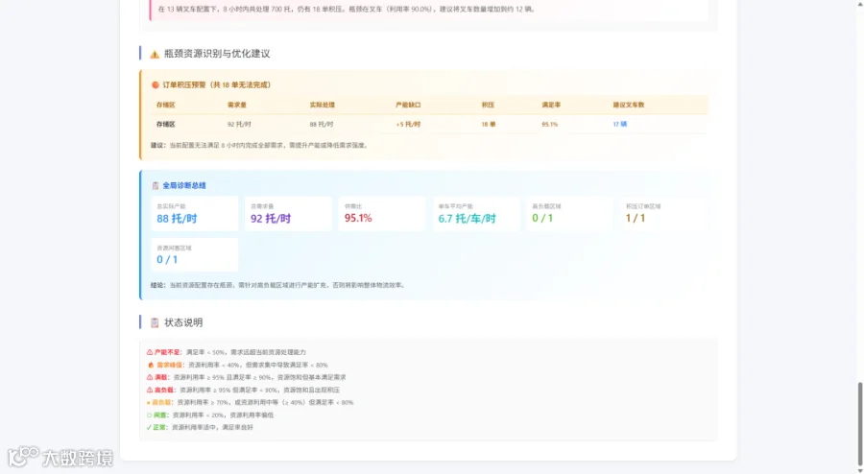Viewport: 864px width, 474px height.
Task: Click the 供需比 95.1% card
Action: (x=382, y=214)
